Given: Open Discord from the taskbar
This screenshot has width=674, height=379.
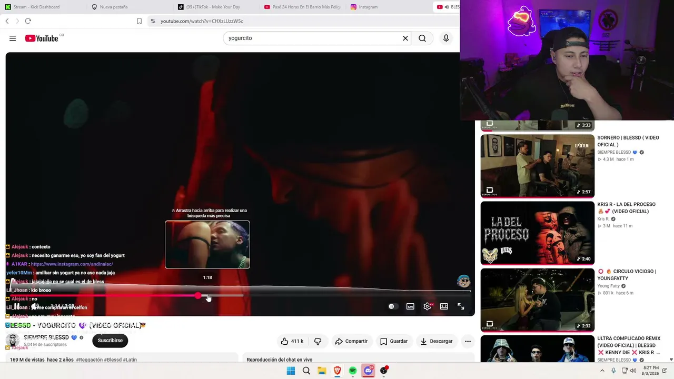Looking at the screenshot, I should pyautogui.click(x=368, y=371).
